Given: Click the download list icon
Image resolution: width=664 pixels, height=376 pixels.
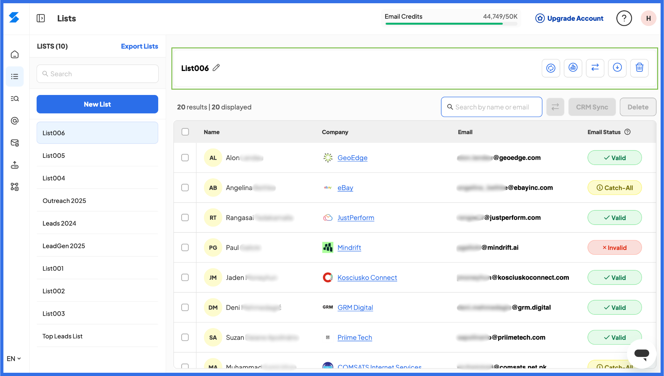Looking at the screenshot, I should point(617,68).
